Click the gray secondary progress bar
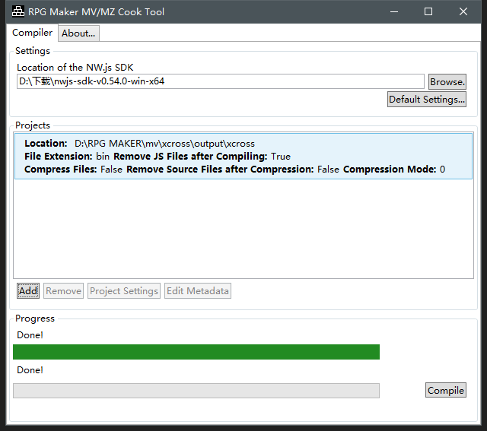 pos(196,391)
